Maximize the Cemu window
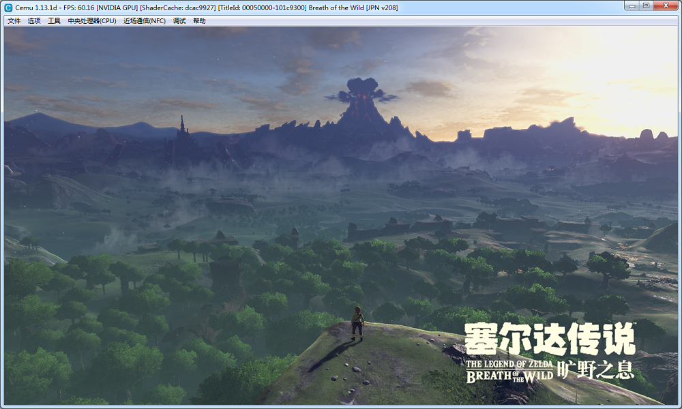 tap(646, 6)
